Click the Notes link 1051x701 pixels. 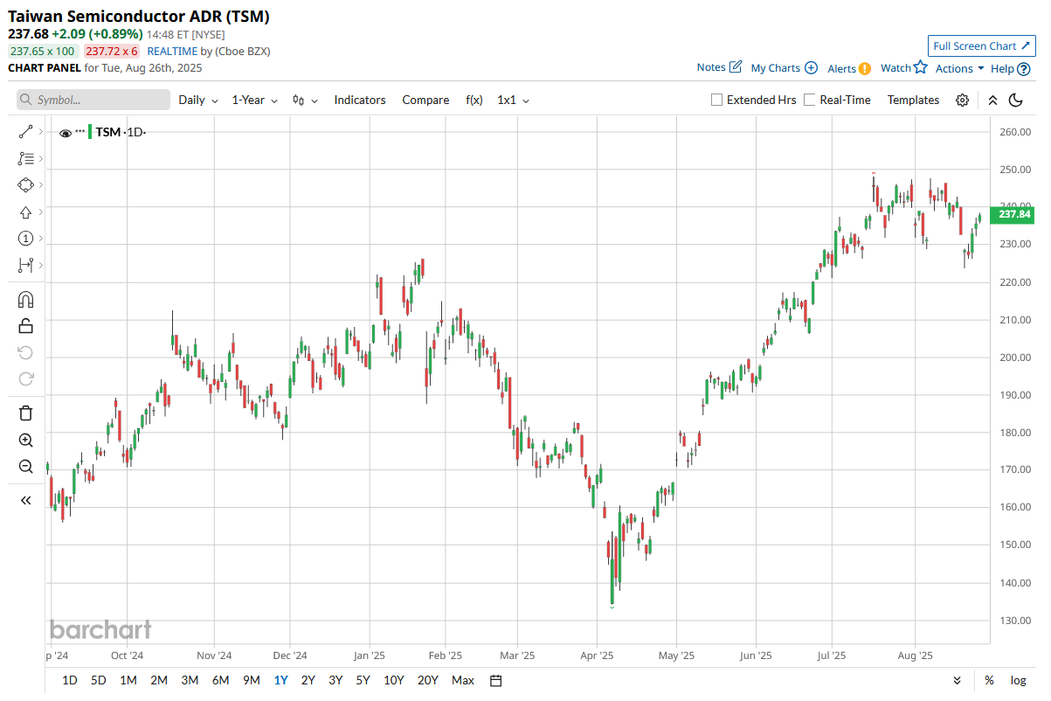coord(711,67)
